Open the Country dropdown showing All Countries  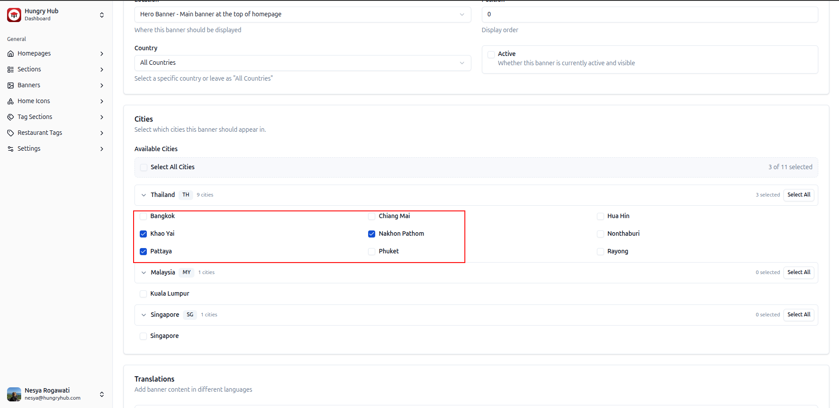pos(302,63)
